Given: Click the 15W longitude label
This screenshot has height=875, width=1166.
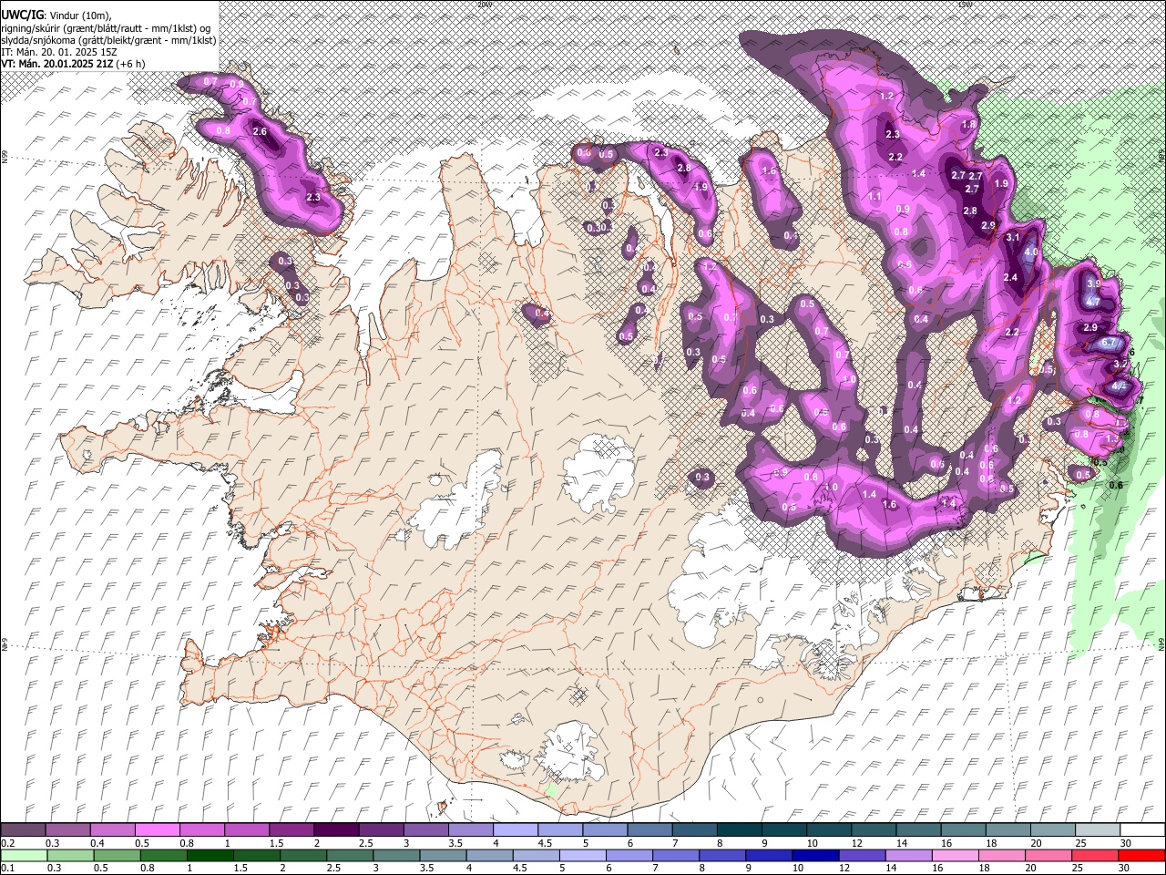Looking at the screenshot, I should tap(965, 4).
